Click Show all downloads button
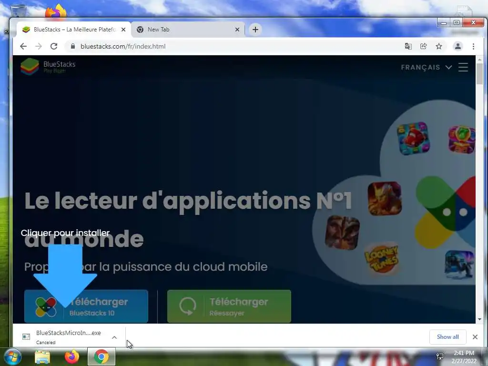488x366 pixels. pos(447,337)
